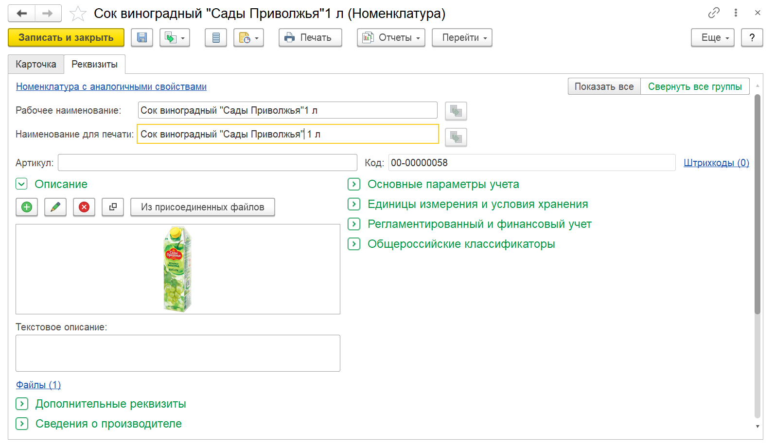This screenshot has height=446, width=775.
Task: Expand Сведения о производителе group
Action: (21, 424)
